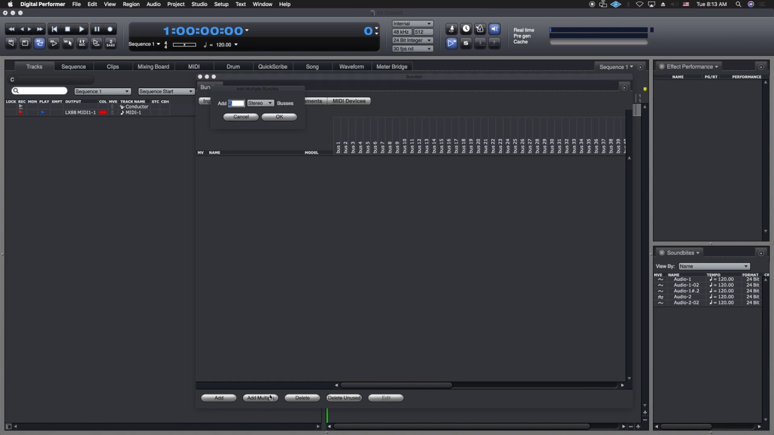Click the tempo slider in control panel
The height and width of the screenshot is (435, 774).
[184, 44]
